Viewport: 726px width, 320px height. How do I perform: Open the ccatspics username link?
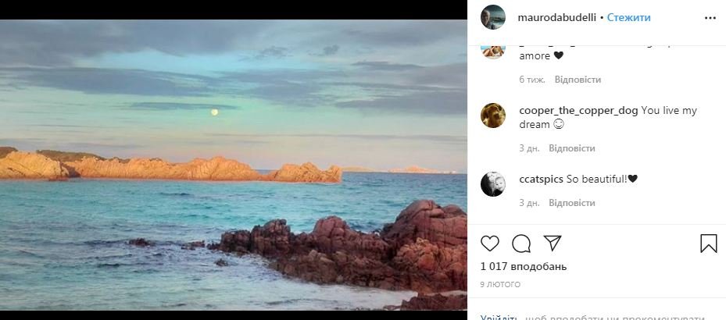coord(541,179)
